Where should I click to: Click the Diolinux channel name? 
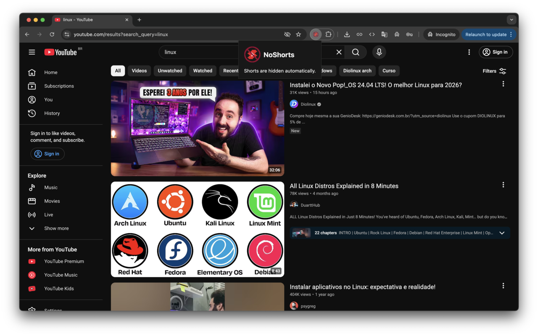click(308, 104)
